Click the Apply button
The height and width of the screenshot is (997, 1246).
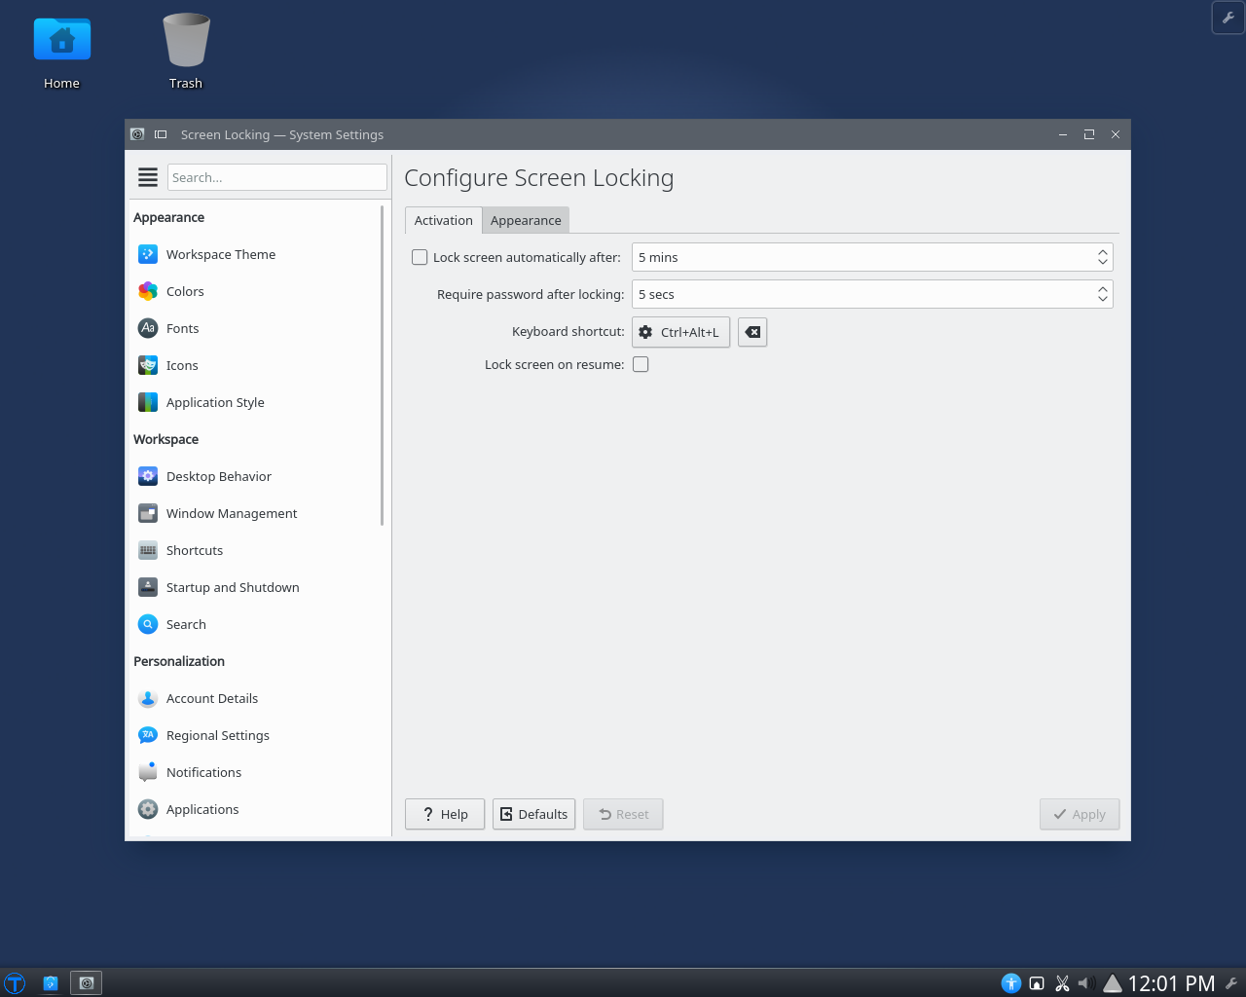(x=1080, y=814)
